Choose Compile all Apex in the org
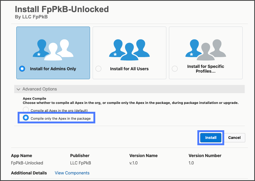Screen dimensions: 255x181 [26, 110]
